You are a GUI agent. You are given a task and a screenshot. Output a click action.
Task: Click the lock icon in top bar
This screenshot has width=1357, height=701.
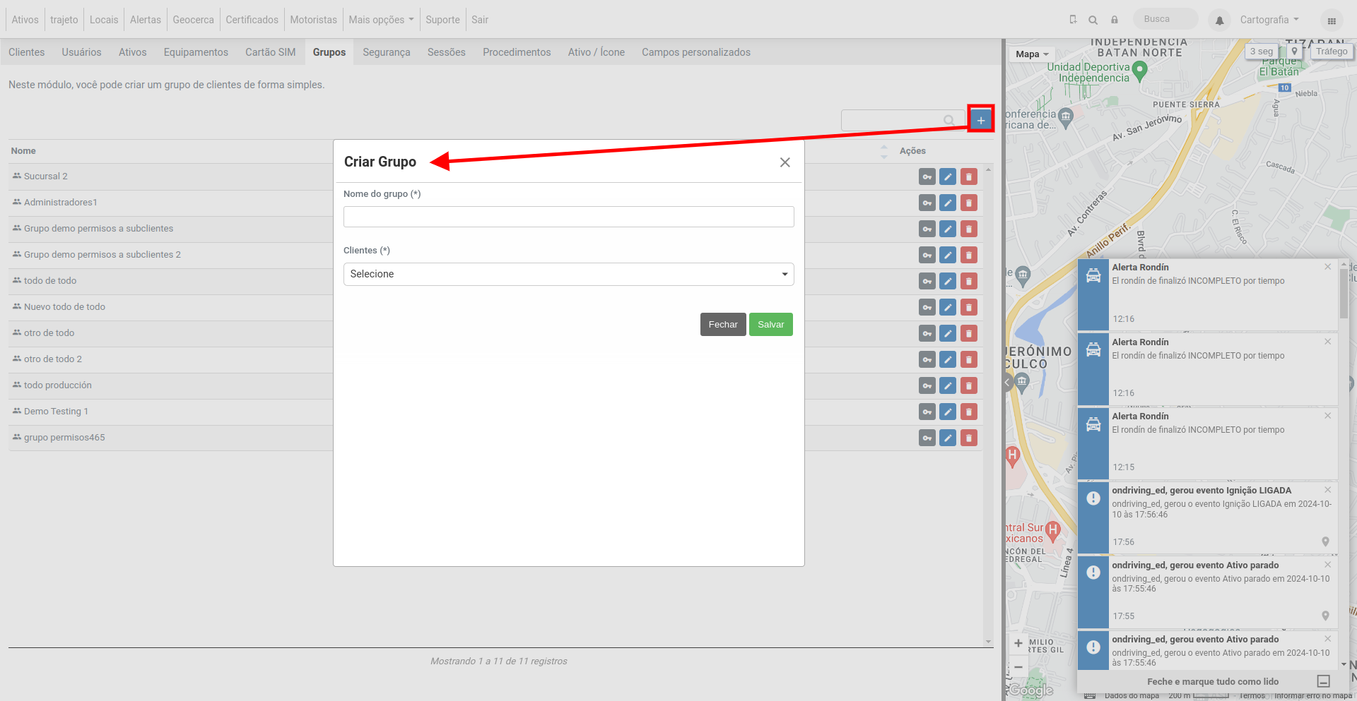pos(1115,20)
